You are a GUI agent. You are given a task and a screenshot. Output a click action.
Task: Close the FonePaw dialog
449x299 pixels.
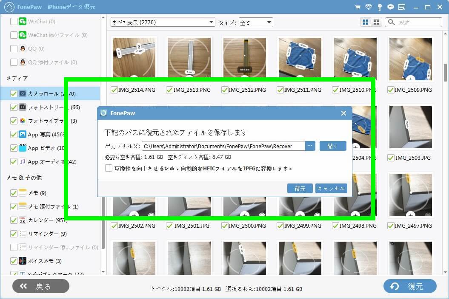tap(343, 113)
